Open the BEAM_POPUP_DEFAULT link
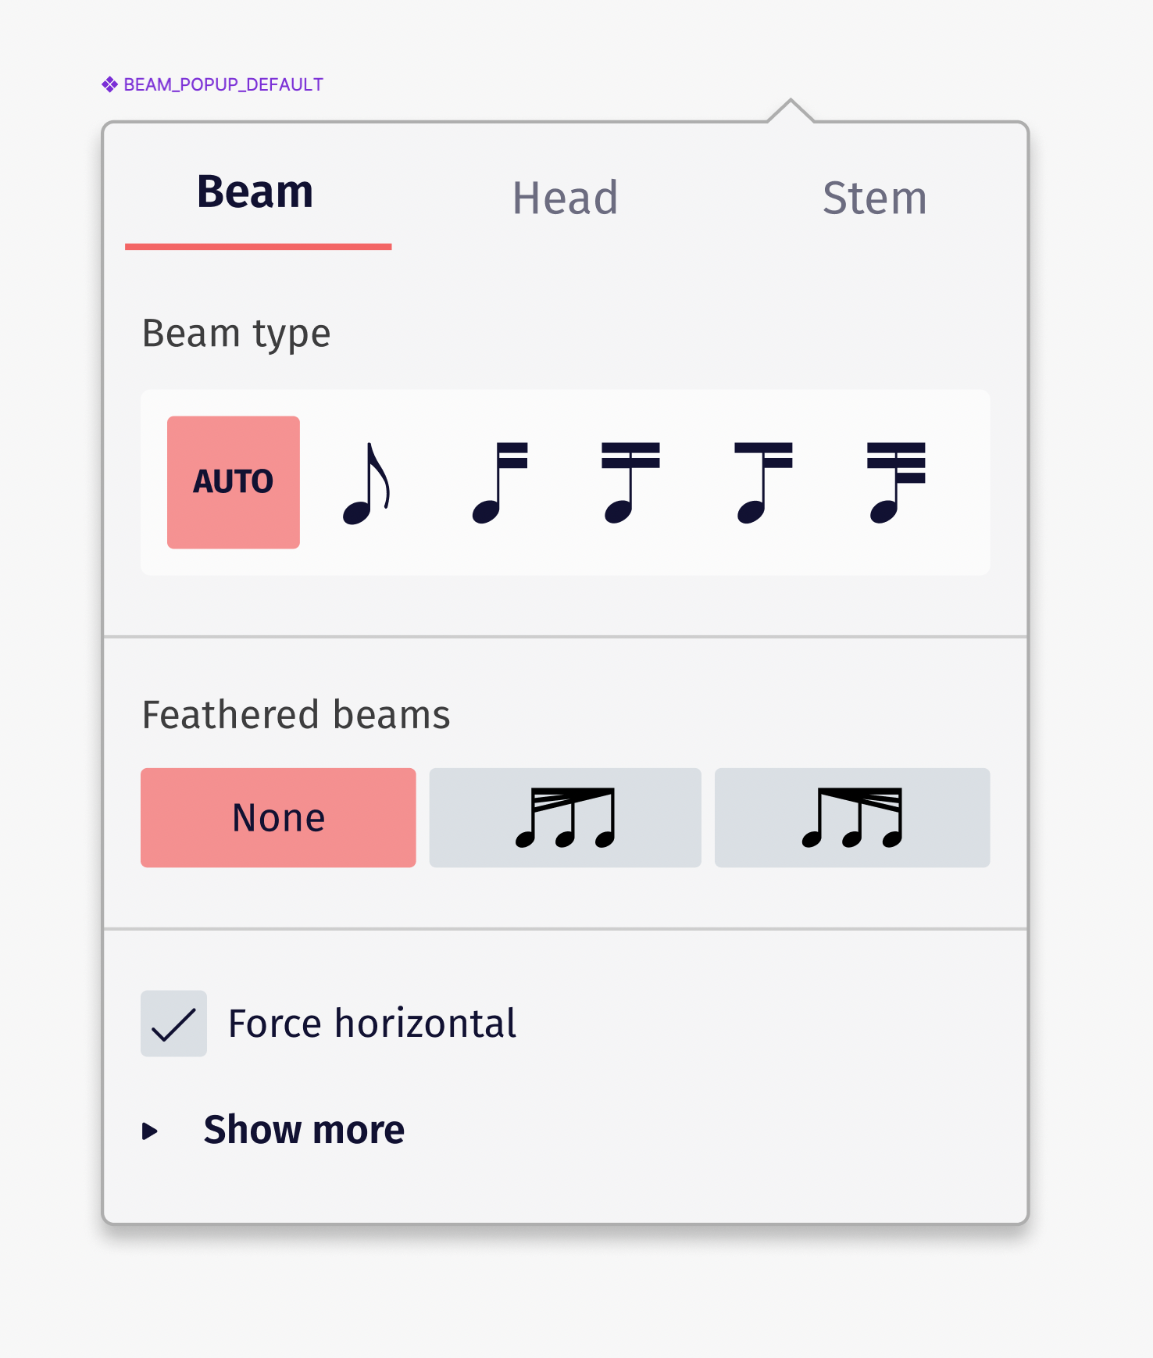The height and width of the screenshot is (1358, 1153). 223,83
